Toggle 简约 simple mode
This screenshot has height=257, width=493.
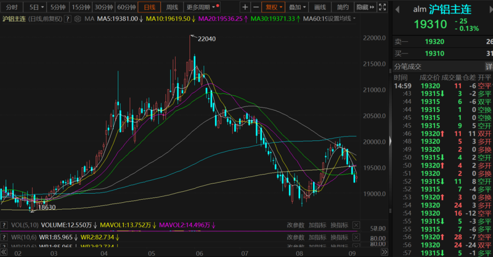(343, 7)
